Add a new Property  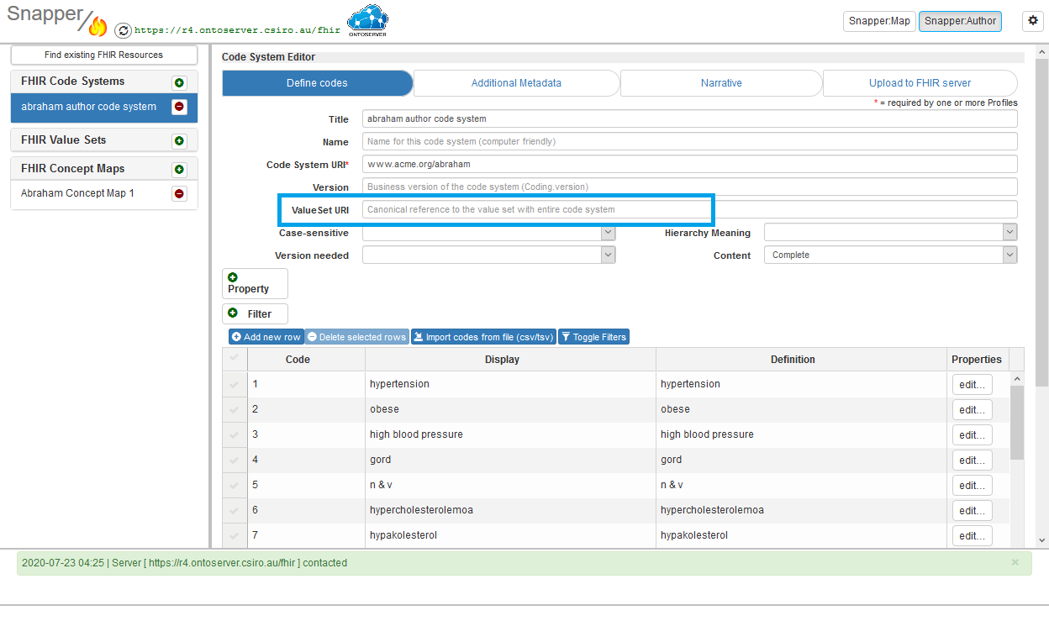point(255,283)
